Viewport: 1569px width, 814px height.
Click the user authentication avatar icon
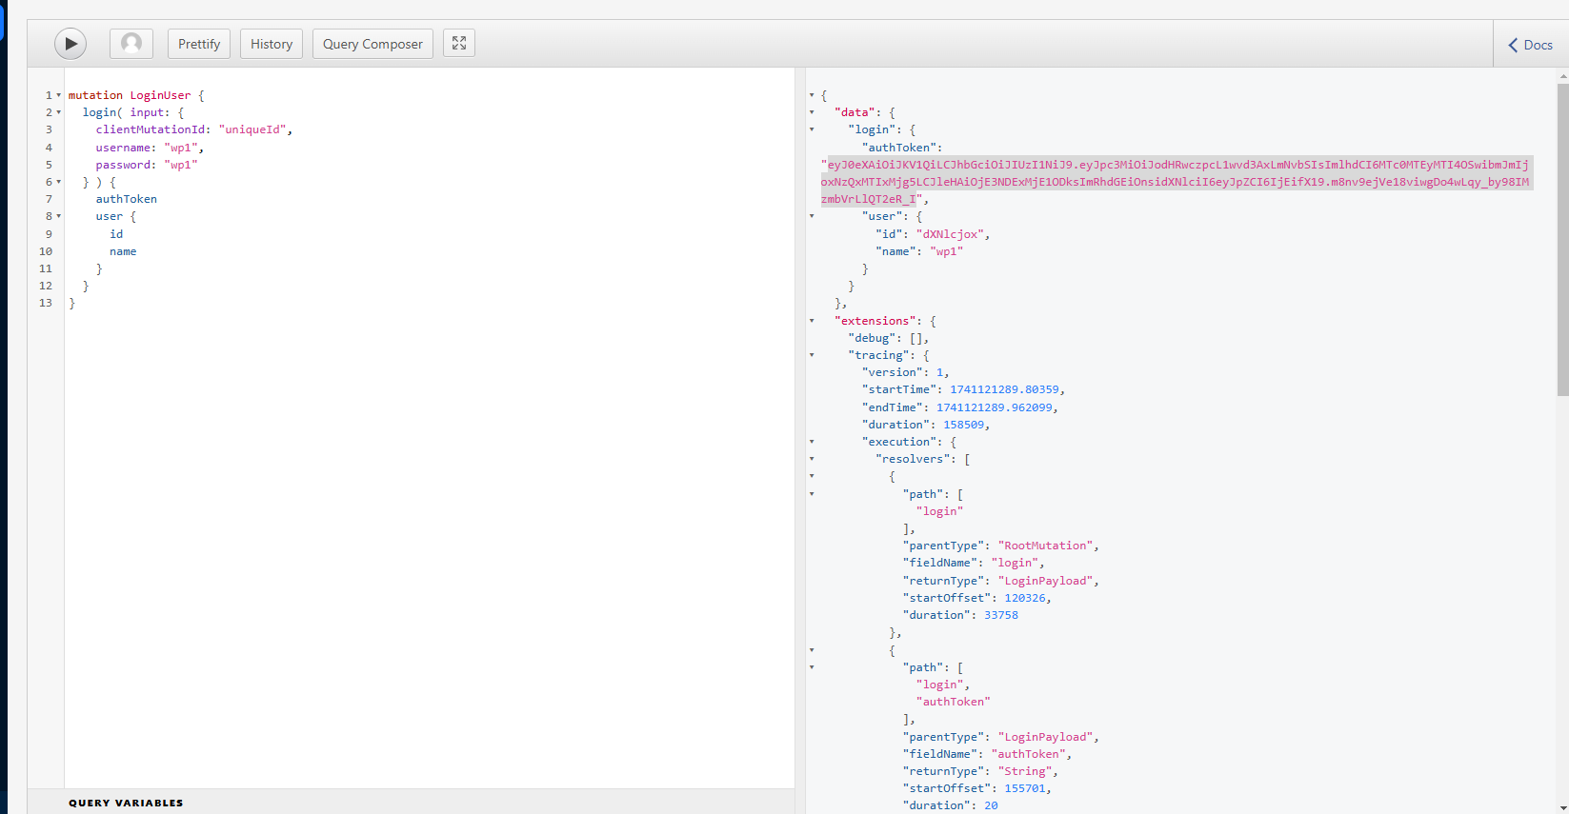[x=131, y=44]
